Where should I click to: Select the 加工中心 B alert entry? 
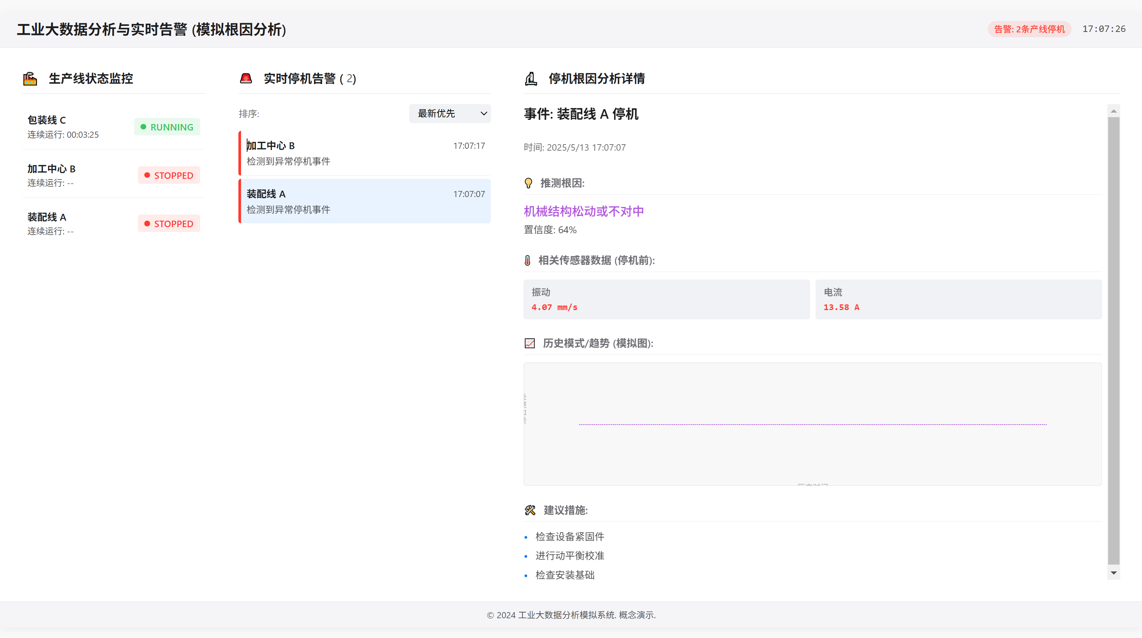point(364,153)
